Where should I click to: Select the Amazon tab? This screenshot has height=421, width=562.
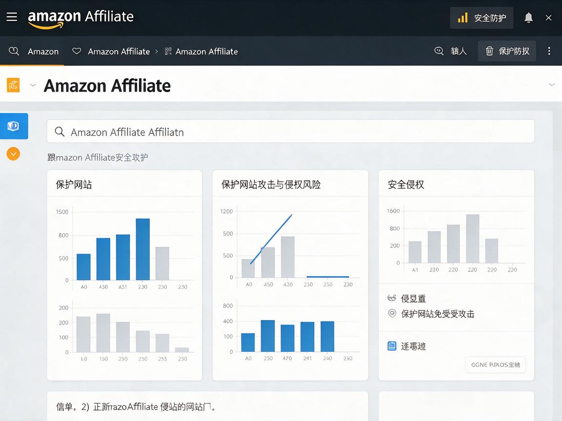tap(33, 51)
